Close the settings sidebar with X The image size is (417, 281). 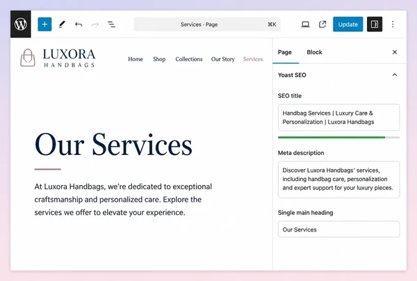click(395, 52)
